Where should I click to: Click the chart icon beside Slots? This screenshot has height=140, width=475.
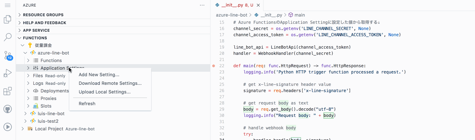click(36, 106)
